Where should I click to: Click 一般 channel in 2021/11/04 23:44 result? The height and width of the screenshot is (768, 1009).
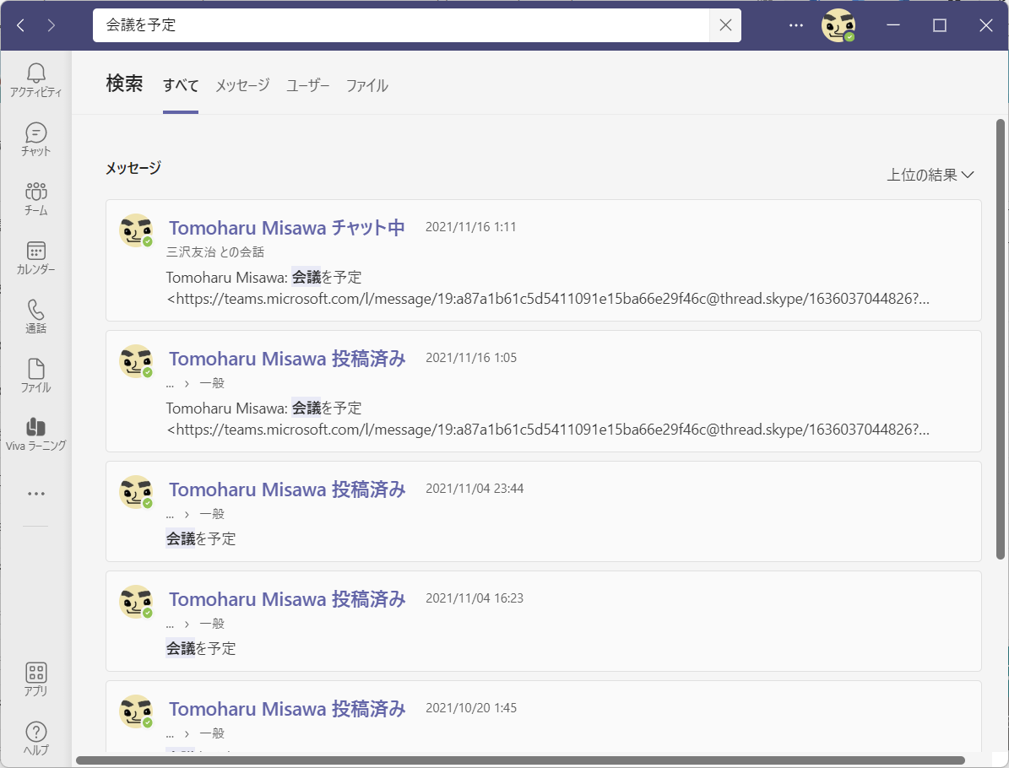point(212,514)
